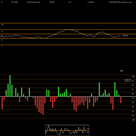Click the tallest green MR bar
This screenshot has width=136, height=136.
coord(10,86)
